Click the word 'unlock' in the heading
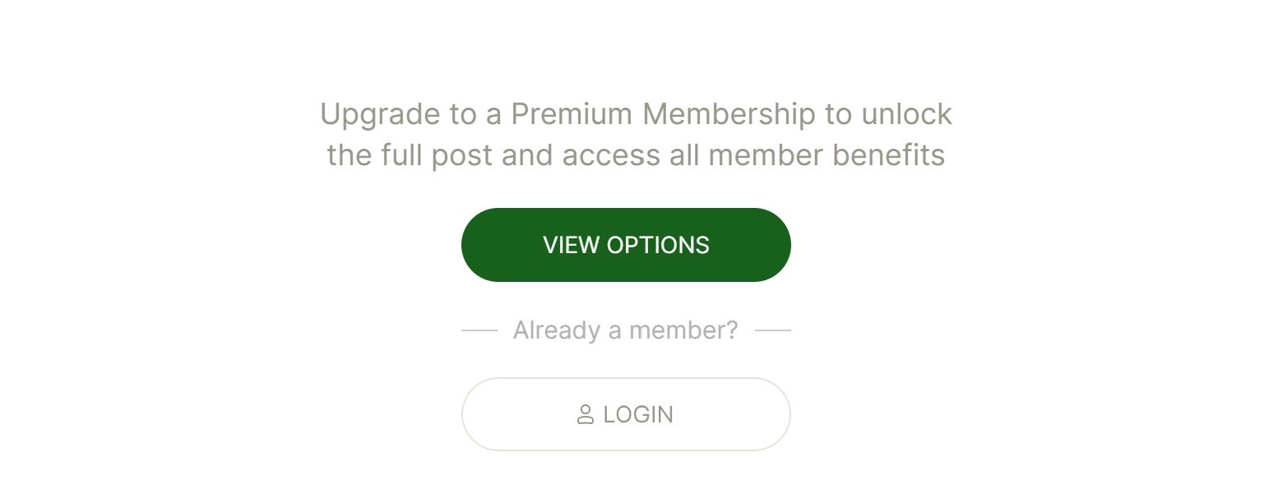Screen dimensions: 1278x503 click(906, 113)
